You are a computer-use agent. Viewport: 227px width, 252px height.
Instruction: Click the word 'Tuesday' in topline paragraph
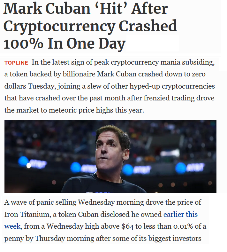point(42,86)
